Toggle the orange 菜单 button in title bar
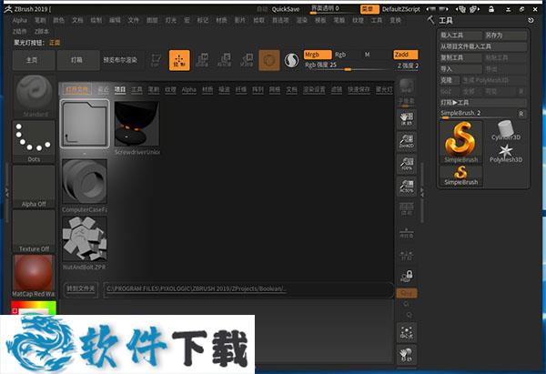This screenshot has width=546, height=374. pyautogui.click(x=369, y=9)
